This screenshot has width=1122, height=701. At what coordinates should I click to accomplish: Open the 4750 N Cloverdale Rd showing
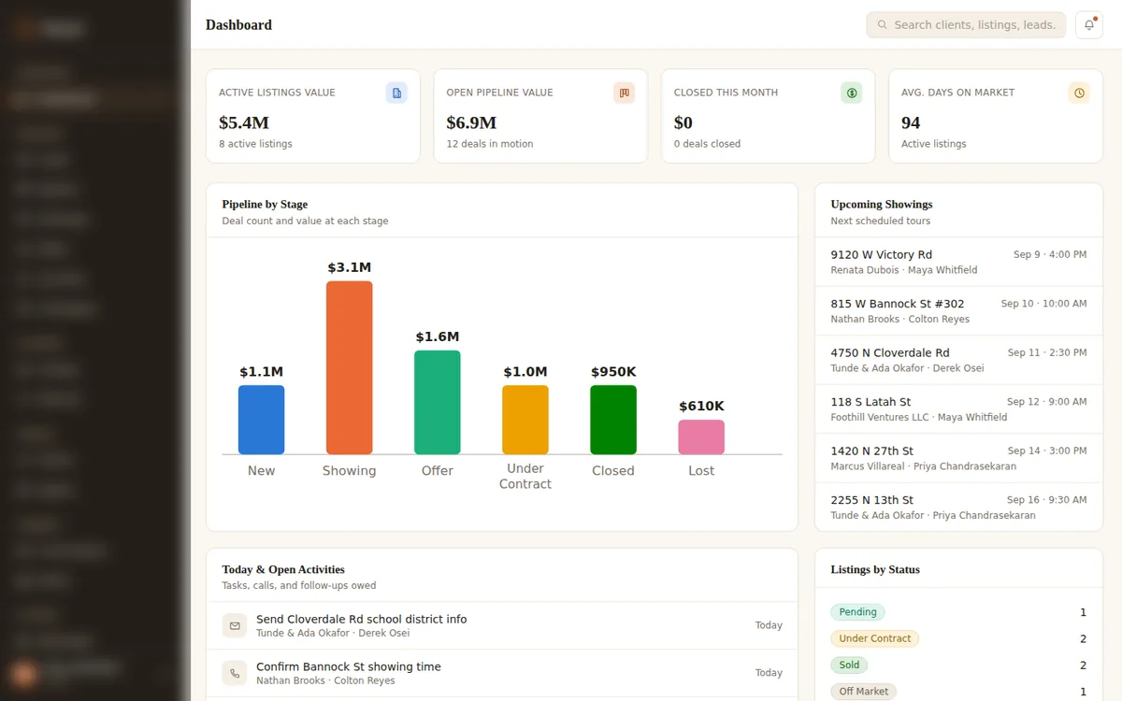(958, 360)
